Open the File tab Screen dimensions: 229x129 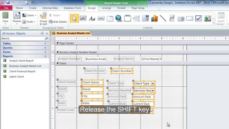click(x=6, y=8)
